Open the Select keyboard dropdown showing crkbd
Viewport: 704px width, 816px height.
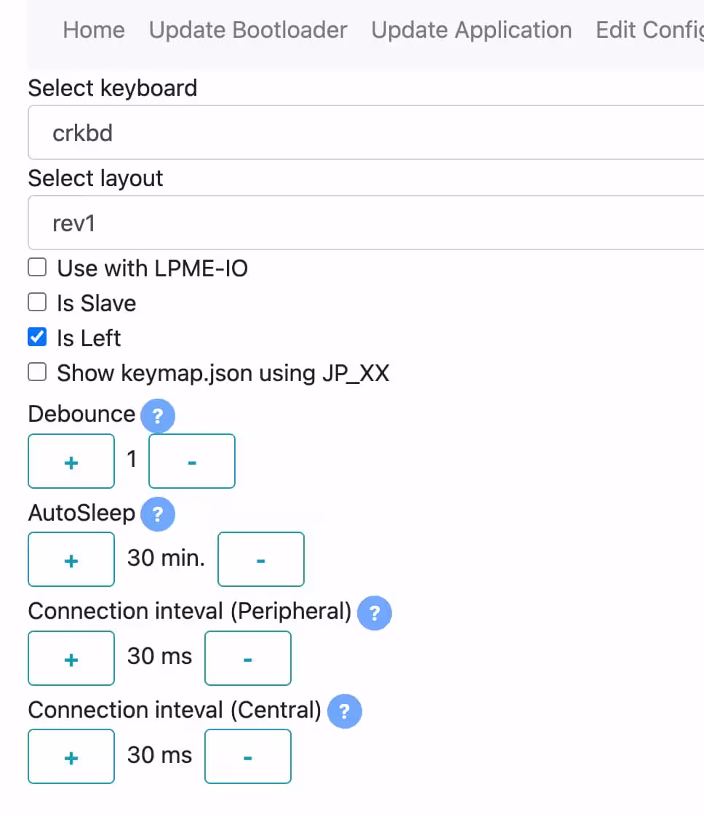(367, 132)
